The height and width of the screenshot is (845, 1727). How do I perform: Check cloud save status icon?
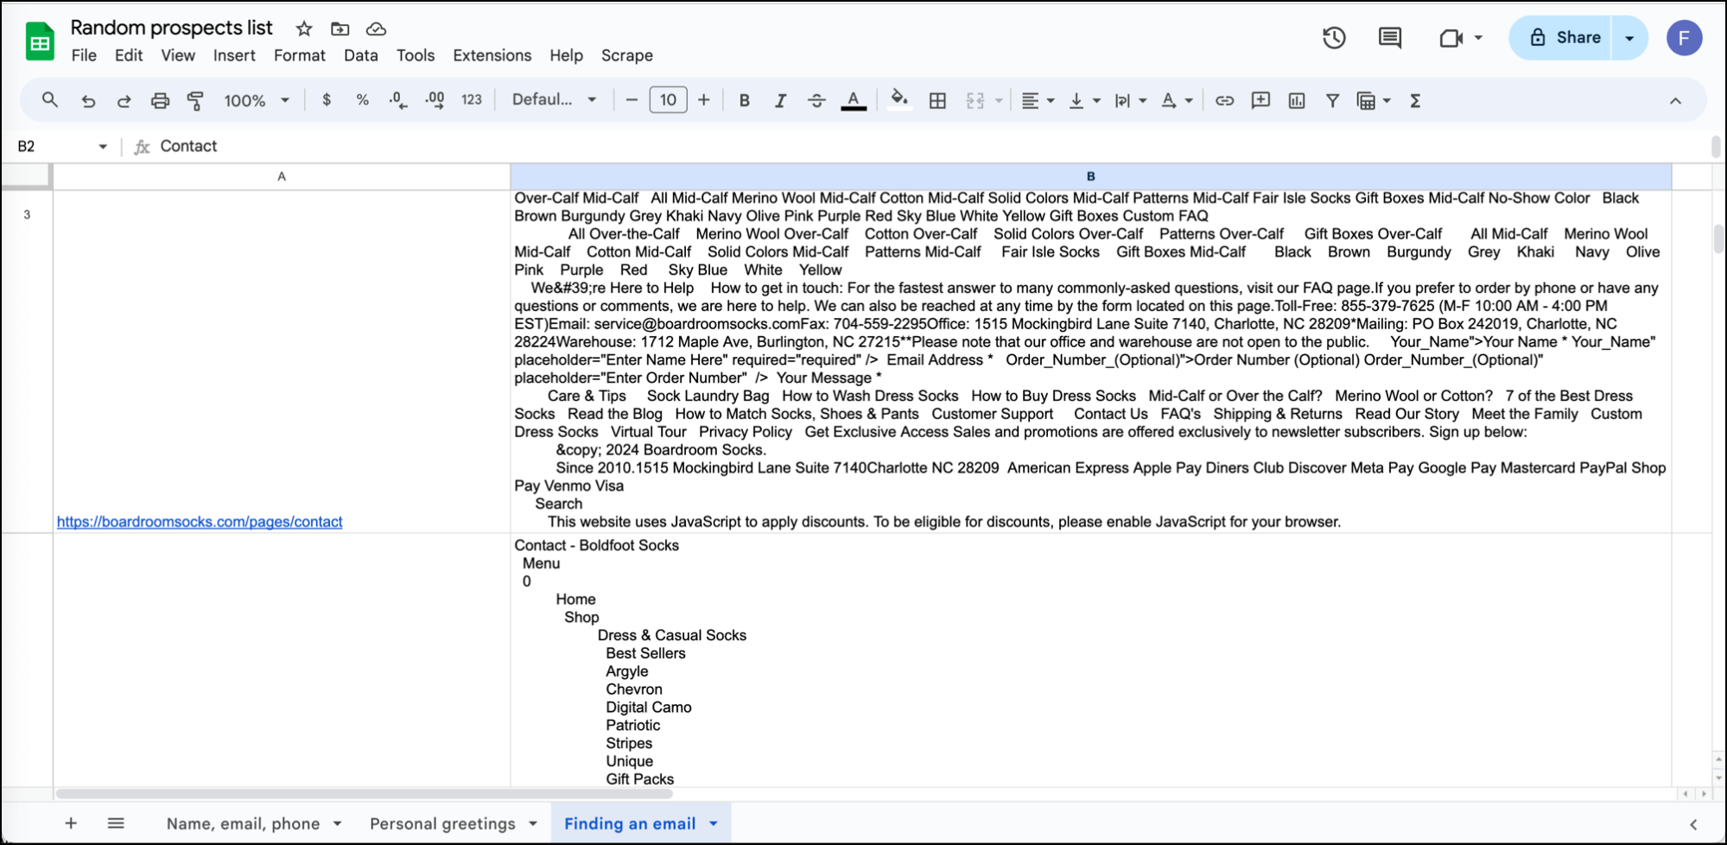tap(376, 29)
